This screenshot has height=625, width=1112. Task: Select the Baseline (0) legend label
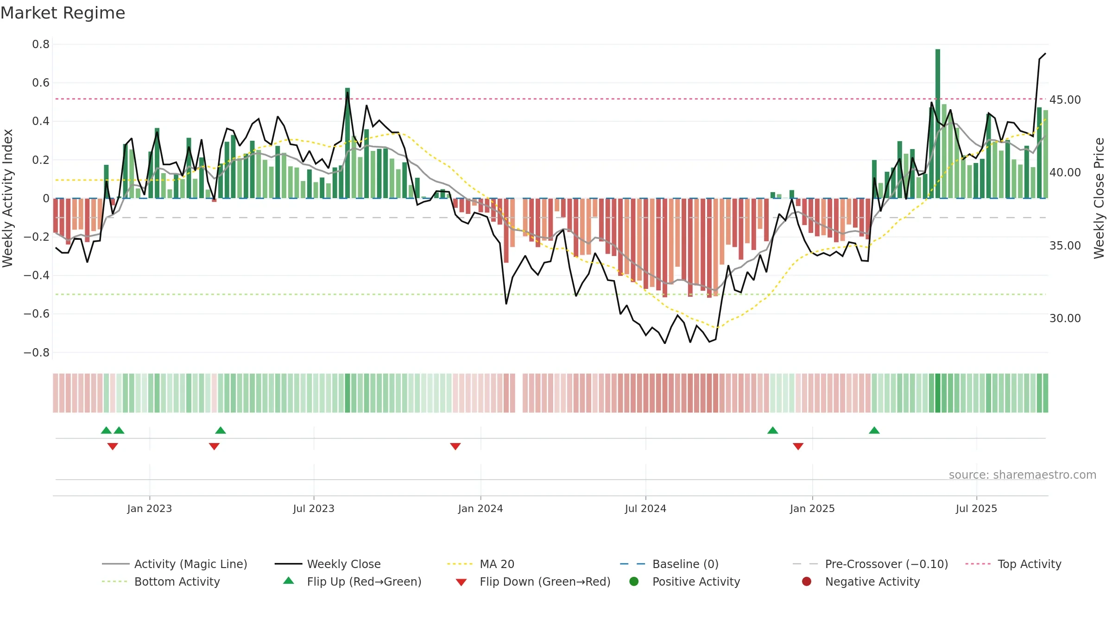click(685, 564)
